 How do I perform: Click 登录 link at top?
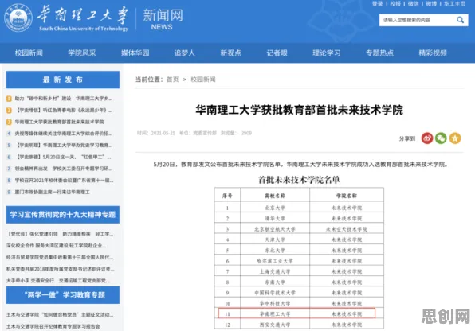click(378, 4)
